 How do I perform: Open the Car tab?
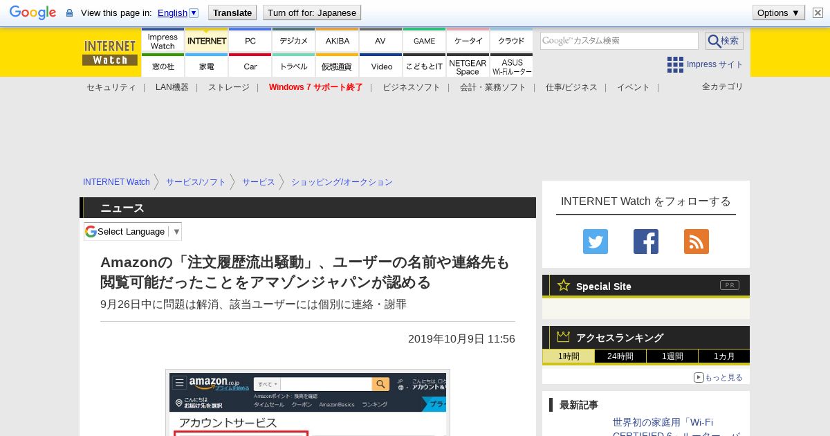(x=250, y=66)
